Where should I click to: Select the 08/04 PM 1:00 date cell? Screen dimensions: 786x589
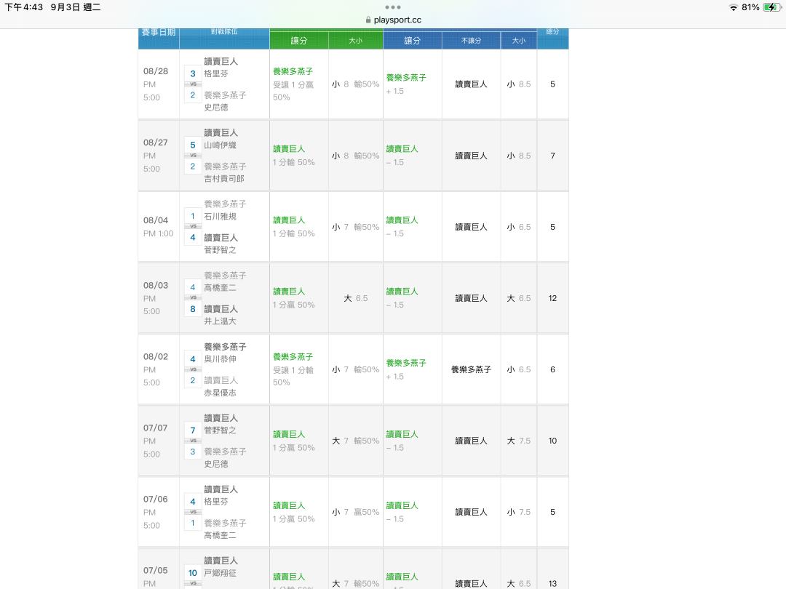pos(159,227)
